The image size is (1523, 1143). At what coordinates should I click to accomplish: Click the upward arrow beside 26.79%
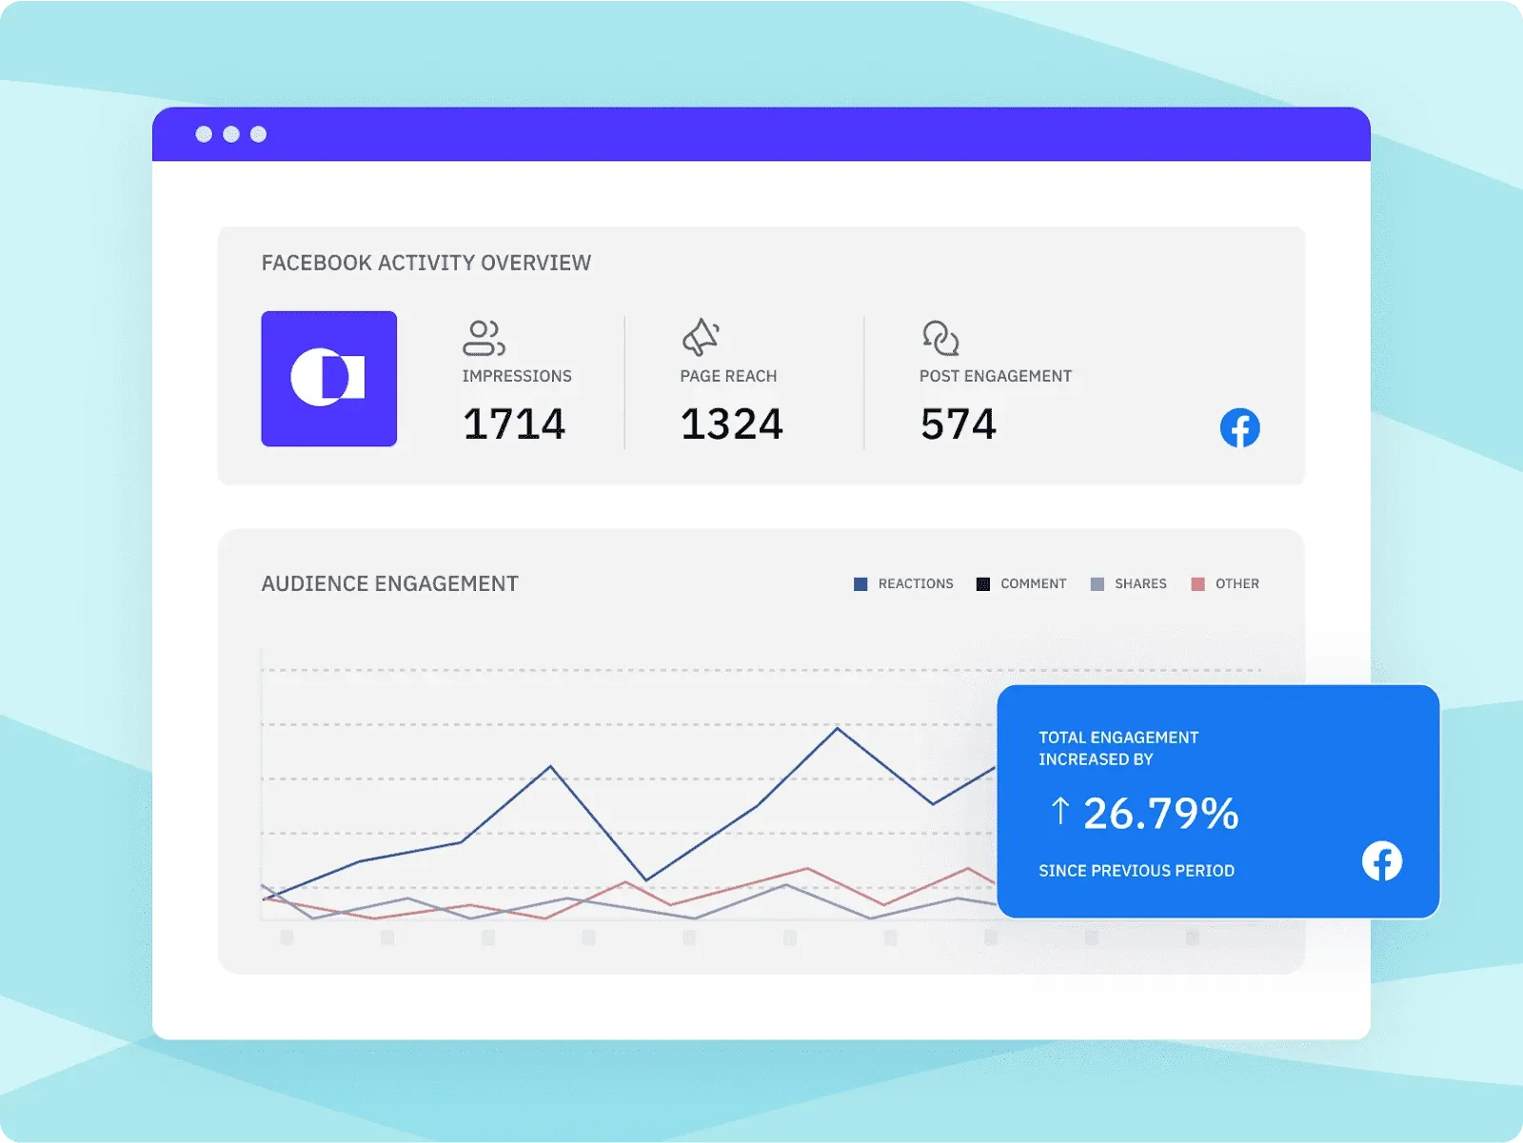1059,812
